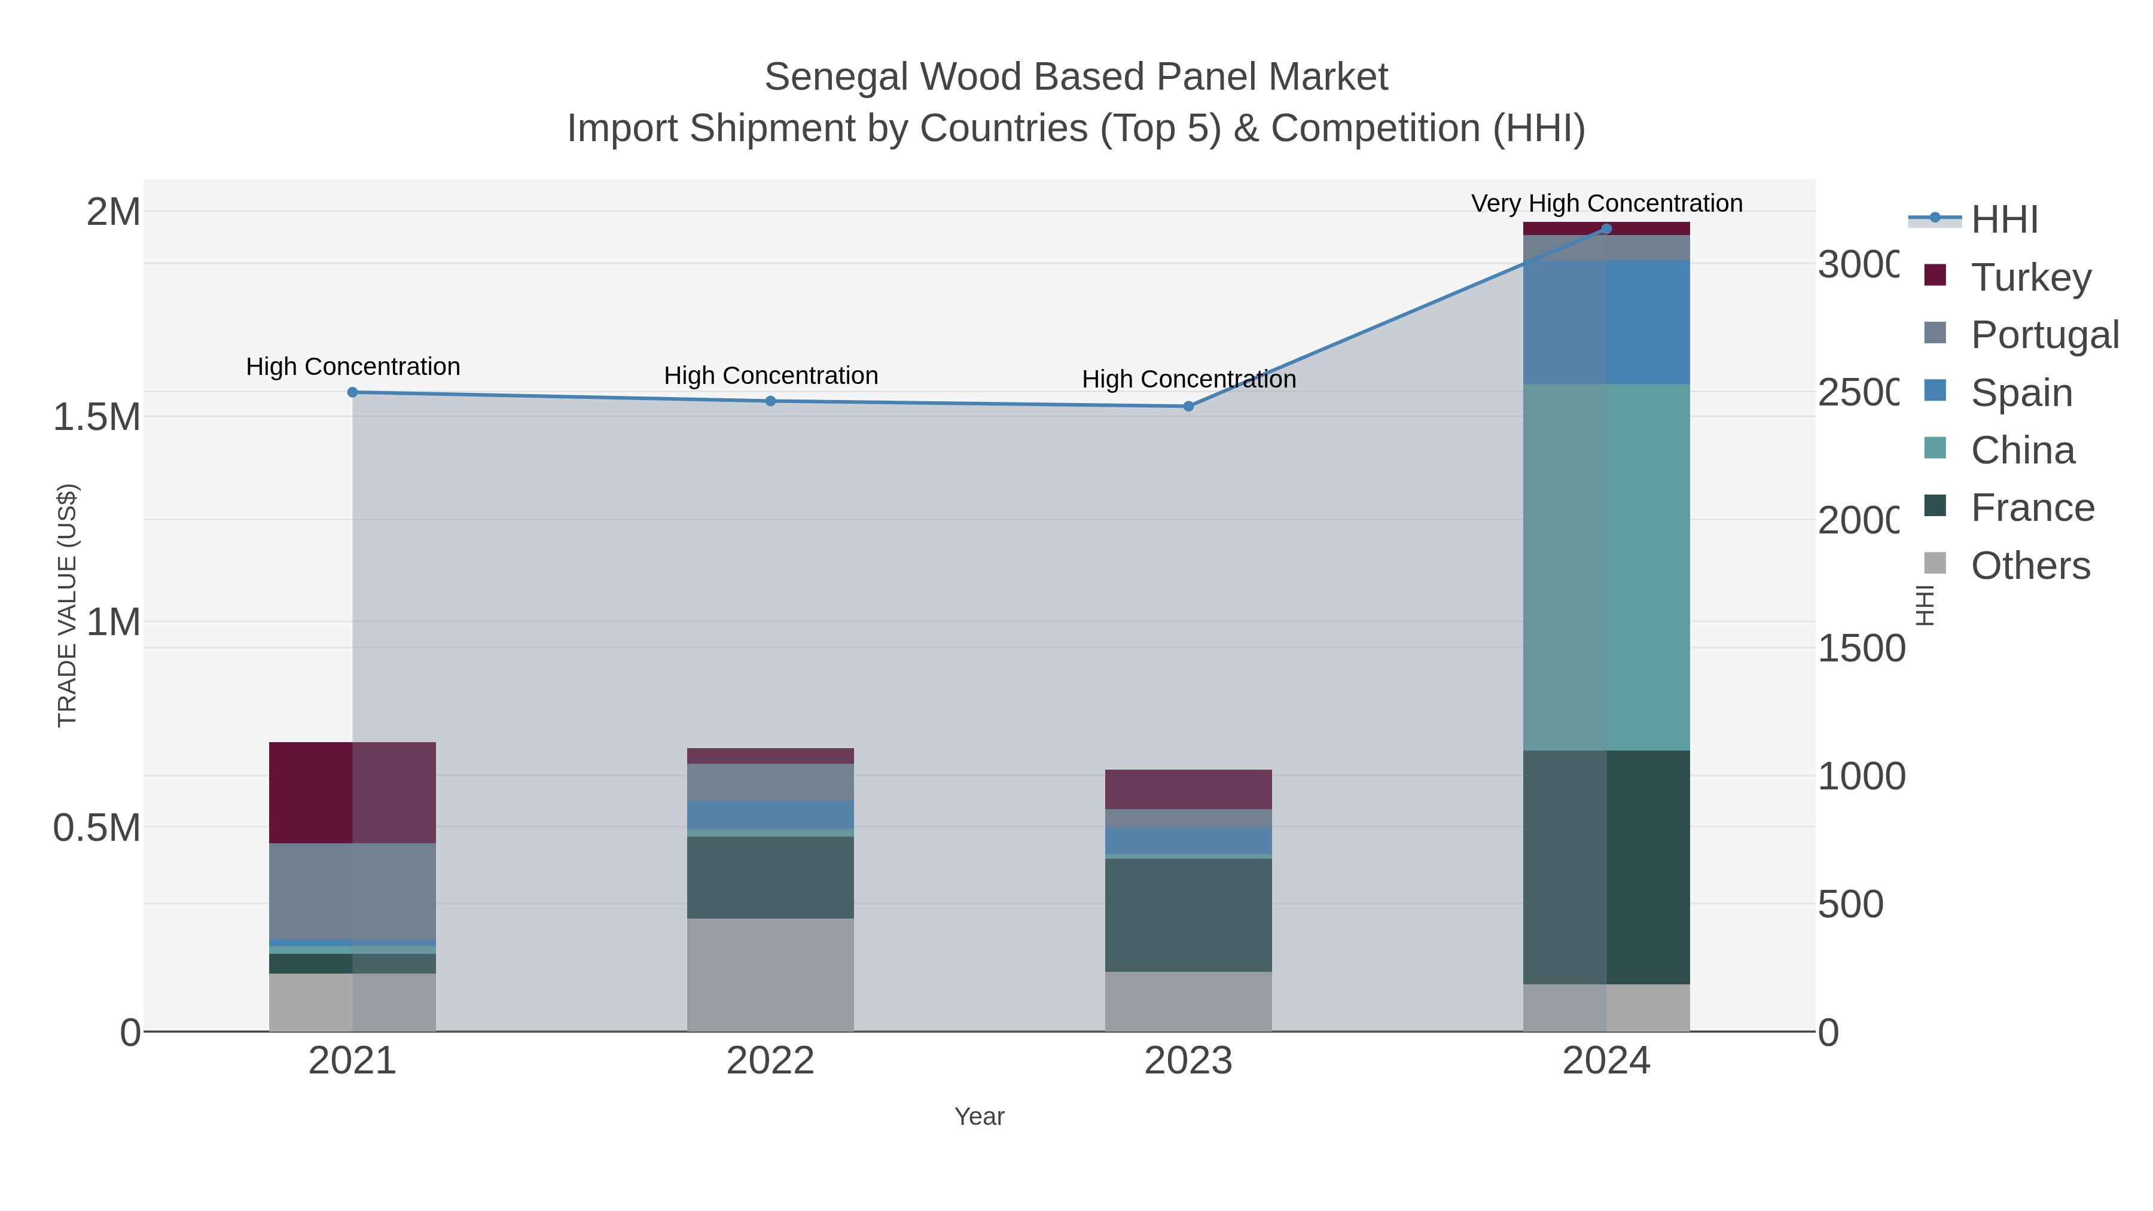Click the vertical HHI right axis title
The width and height of the screenshot is (2153, 1211).
point(1926,605)
